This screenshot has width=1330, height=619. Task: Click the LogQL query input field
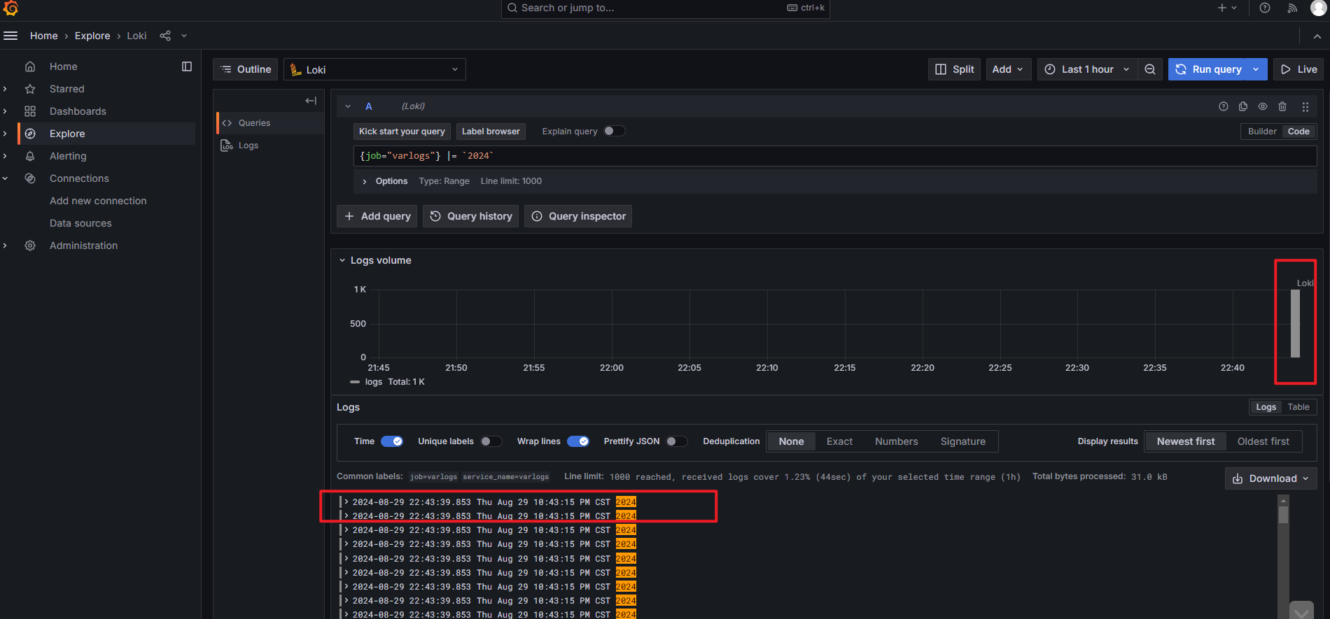(x=835, y=156)
